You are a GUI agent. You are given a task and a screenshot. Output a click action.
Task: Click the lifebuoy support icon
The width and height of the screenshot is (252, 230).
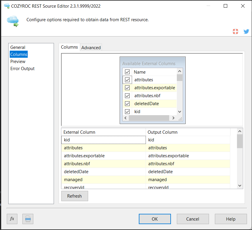pyautogui.click(x=235, y=32)
